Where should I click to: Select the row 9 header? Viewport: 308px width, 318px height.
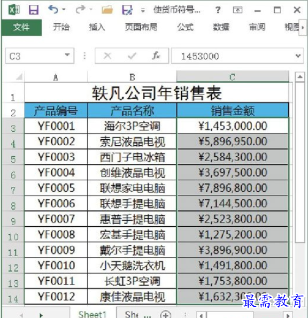13,219
